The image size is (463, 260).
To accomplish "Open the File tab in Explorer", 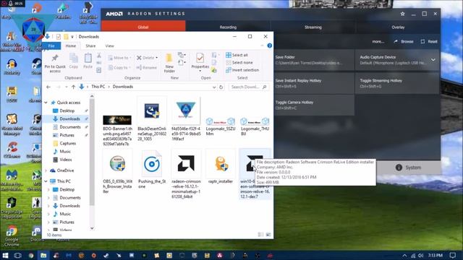I will pos(51,46).
